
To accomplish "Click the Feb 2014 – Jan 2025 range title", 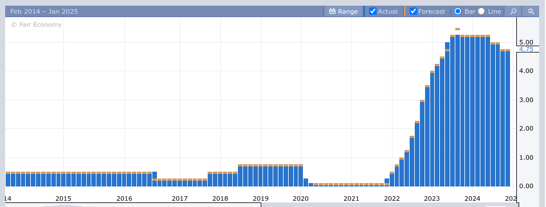I will tap(44, 11).
